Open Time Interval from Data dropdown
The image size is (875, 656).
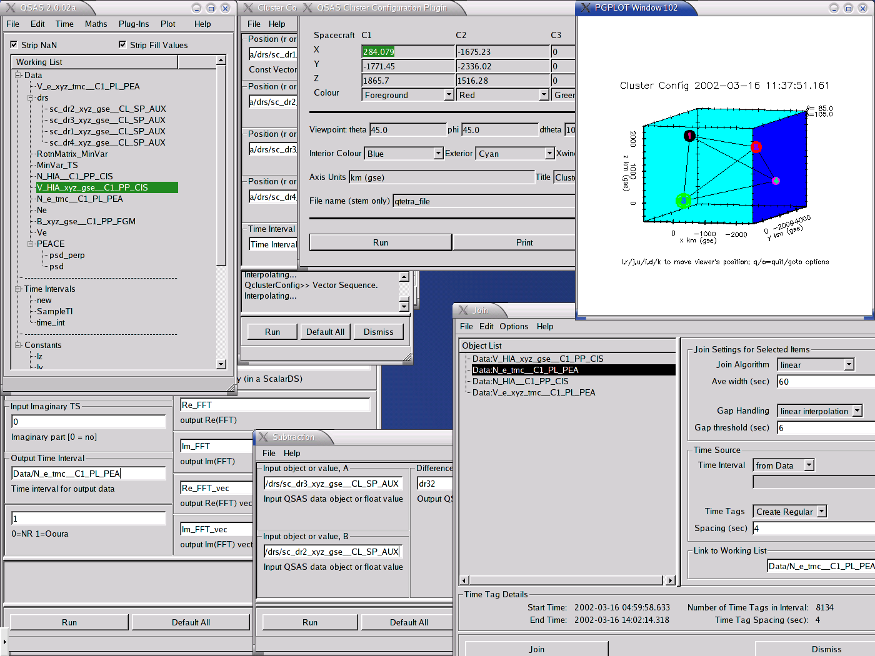click(x=809, y=465)
